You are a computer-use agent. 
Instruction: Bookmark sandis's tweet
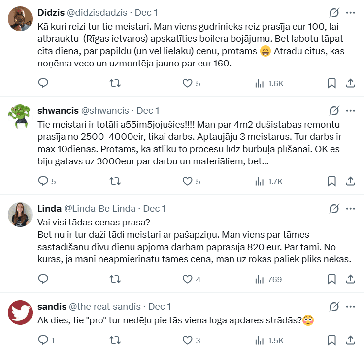[332, 340]
